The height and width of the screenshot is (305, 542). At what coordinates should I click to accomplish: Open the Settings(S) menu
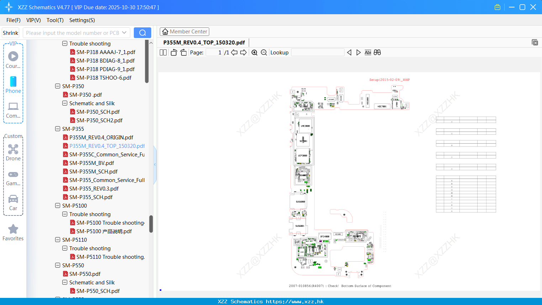(x=82, y=20)
